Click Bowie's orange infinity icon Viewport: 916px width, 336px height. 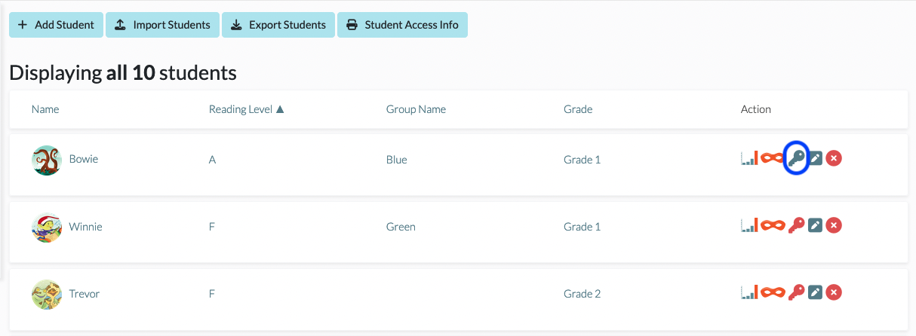pyautogui.click(x=772, y=158)
